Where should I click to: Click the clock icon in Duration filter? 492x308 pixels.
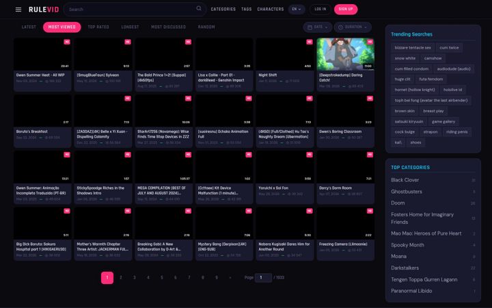point(340,27)
